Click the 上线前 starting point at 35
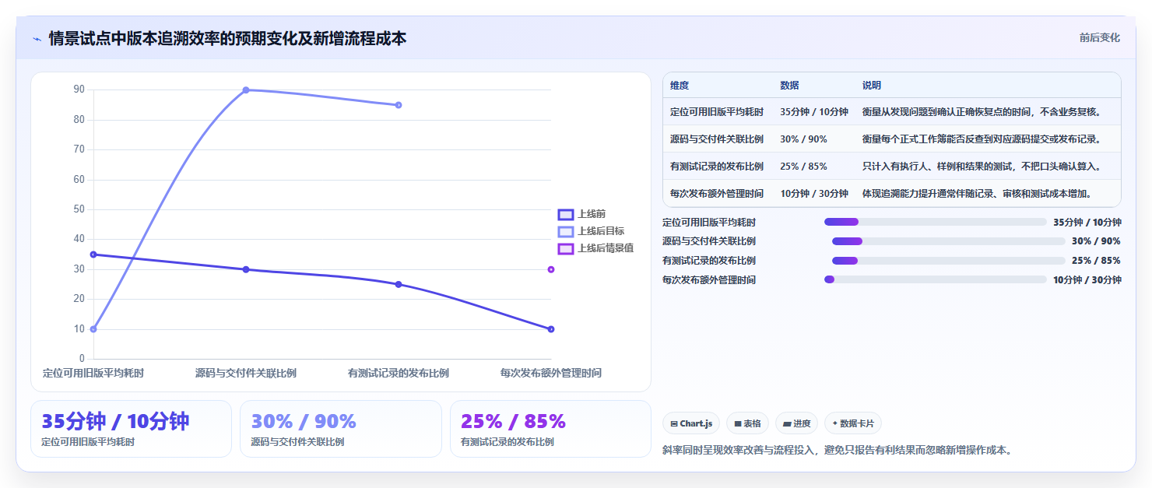Image resolution: width=1152 pixels, height=488 pixels. click(93, 255)
